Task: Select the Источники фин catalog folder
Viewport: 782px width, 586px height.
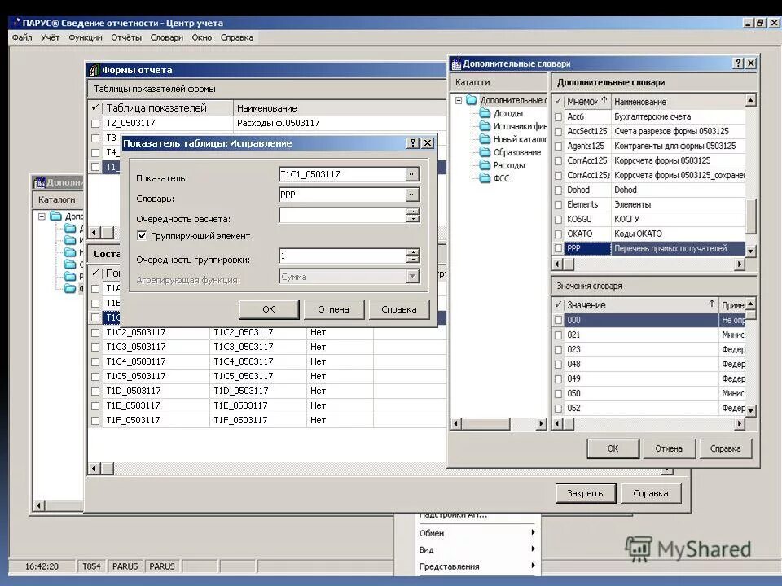Action: pyautogui.click(x=520, y=127)
